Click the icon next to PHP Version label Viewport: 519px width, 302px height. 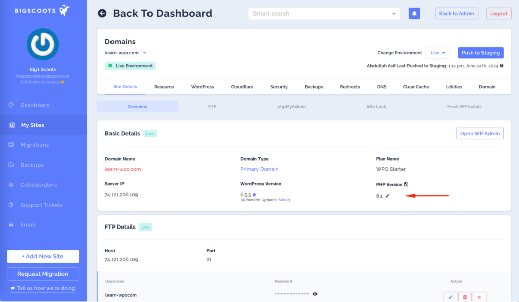click(x=406, y=184)
